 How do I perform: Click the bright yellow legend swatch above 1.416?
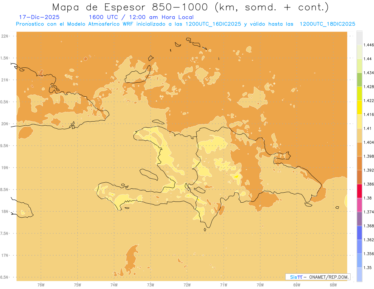pyautogui.click(x=359, y=107)
